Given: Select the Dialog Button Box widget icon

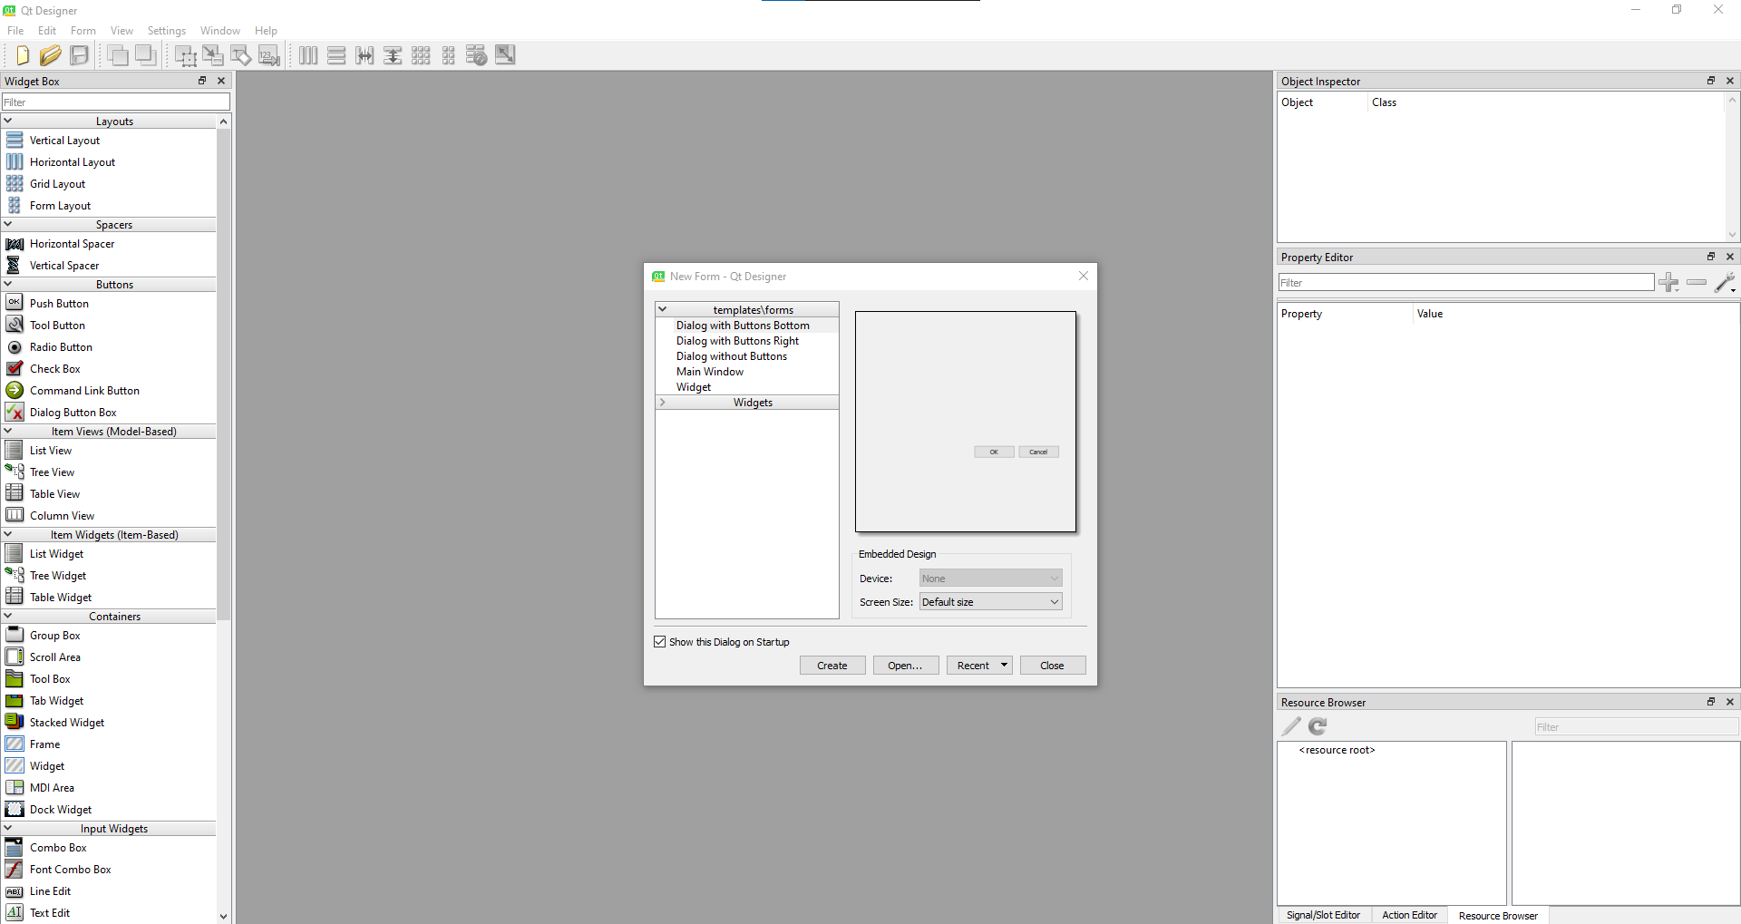Looking at the screenshot, I should coord(15,412).
